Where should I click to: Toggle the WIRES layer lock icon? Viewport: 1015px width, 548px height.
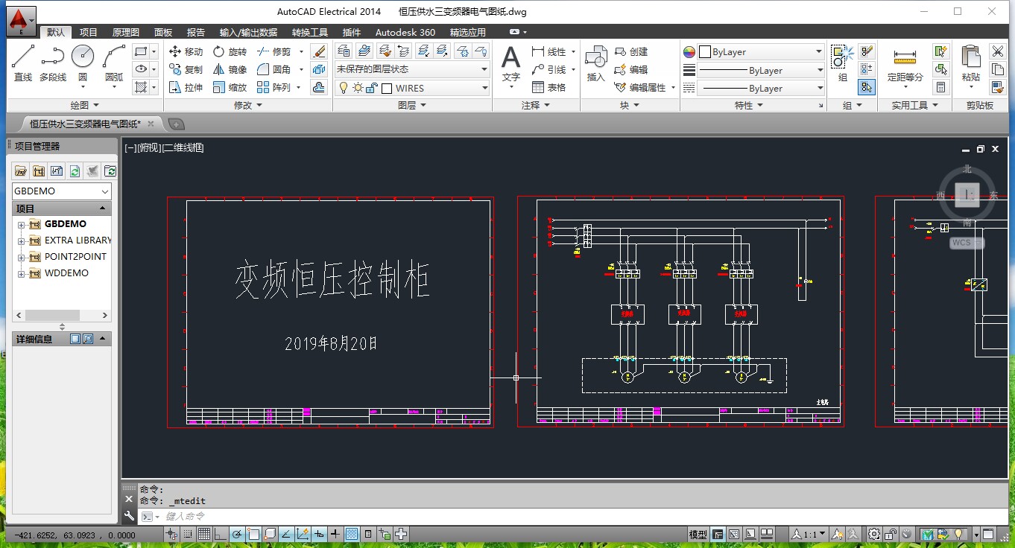click(x=372, y=88)
